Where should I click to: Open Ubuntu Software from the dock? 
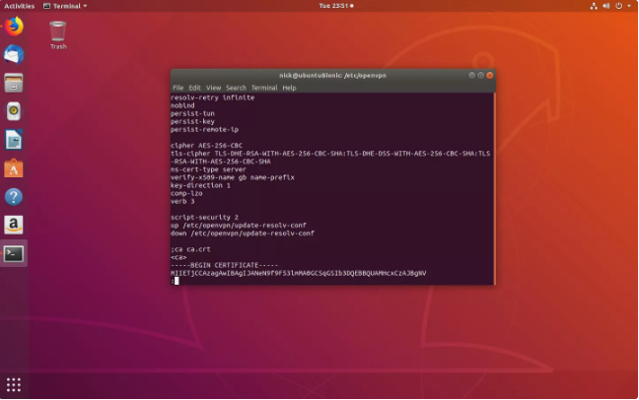[x=14, y=168]
